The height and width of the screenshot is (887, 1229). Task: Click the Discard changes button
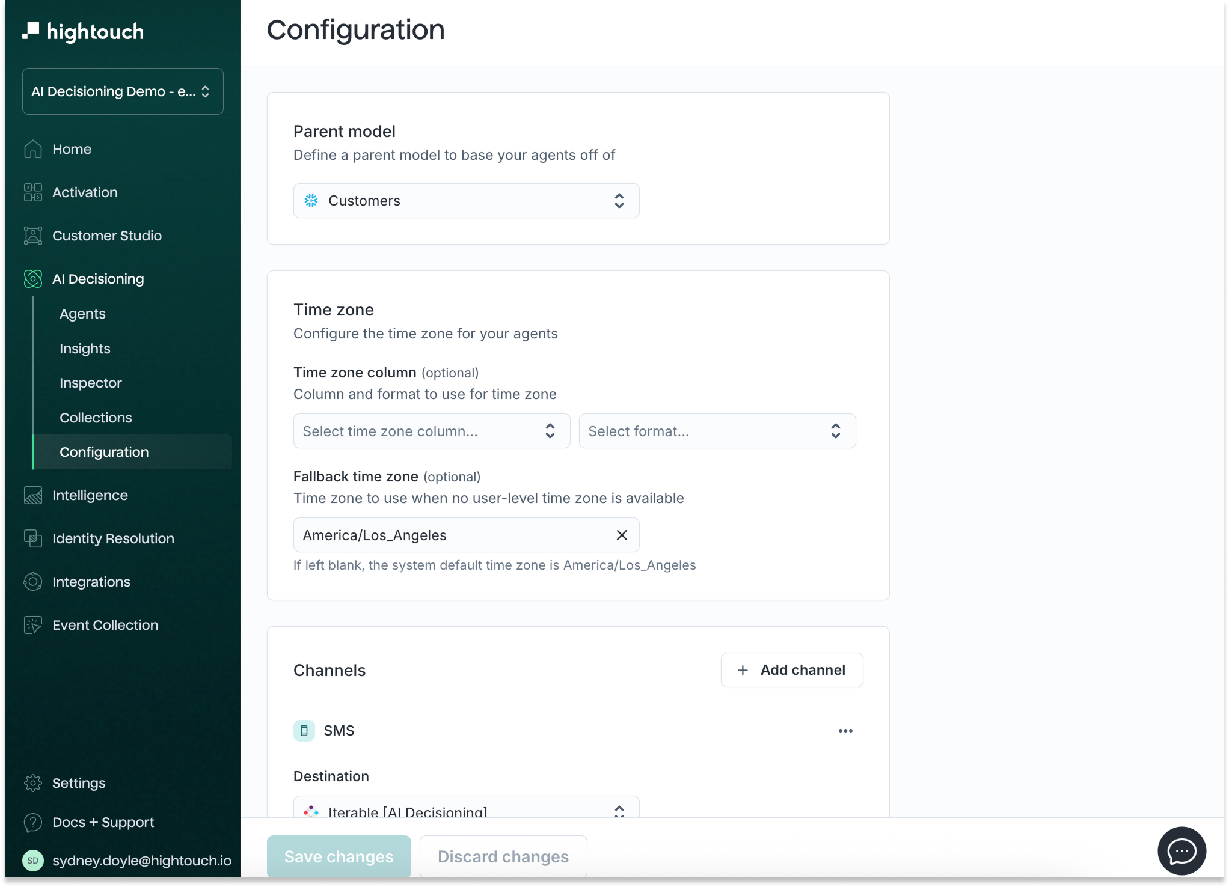[x=503, y=856]
